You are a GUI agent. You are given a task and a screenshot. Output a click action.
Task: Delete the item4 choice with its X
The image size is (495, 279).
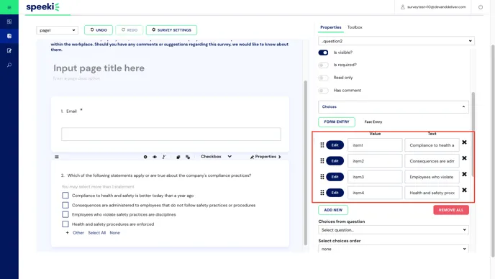point(464,190)
